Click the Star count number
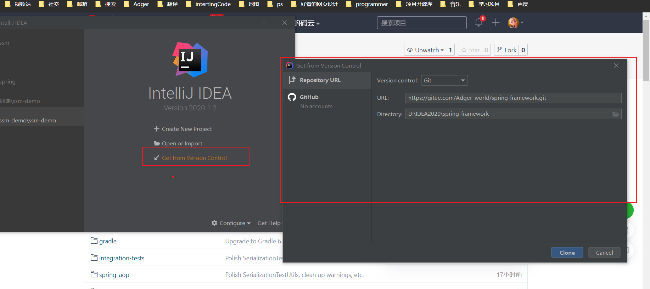This screenshot has height=289, width=650. 486,50
